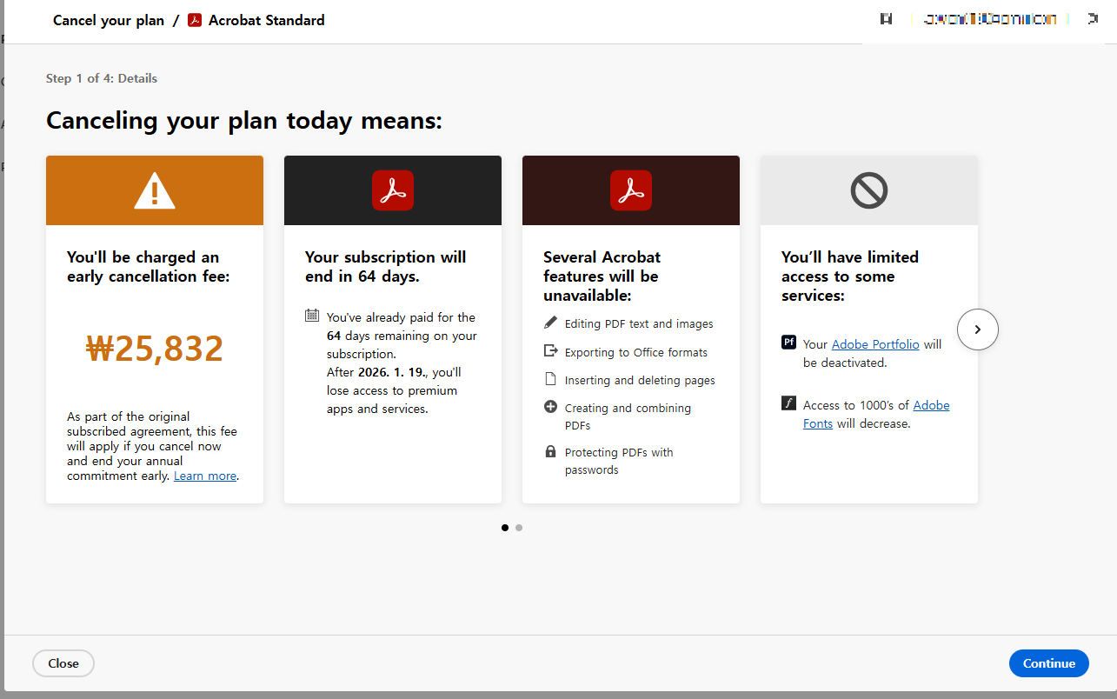1117x699 pixels.
Task: Click the export arrow icon for Office formats
Action: (550, 351)
